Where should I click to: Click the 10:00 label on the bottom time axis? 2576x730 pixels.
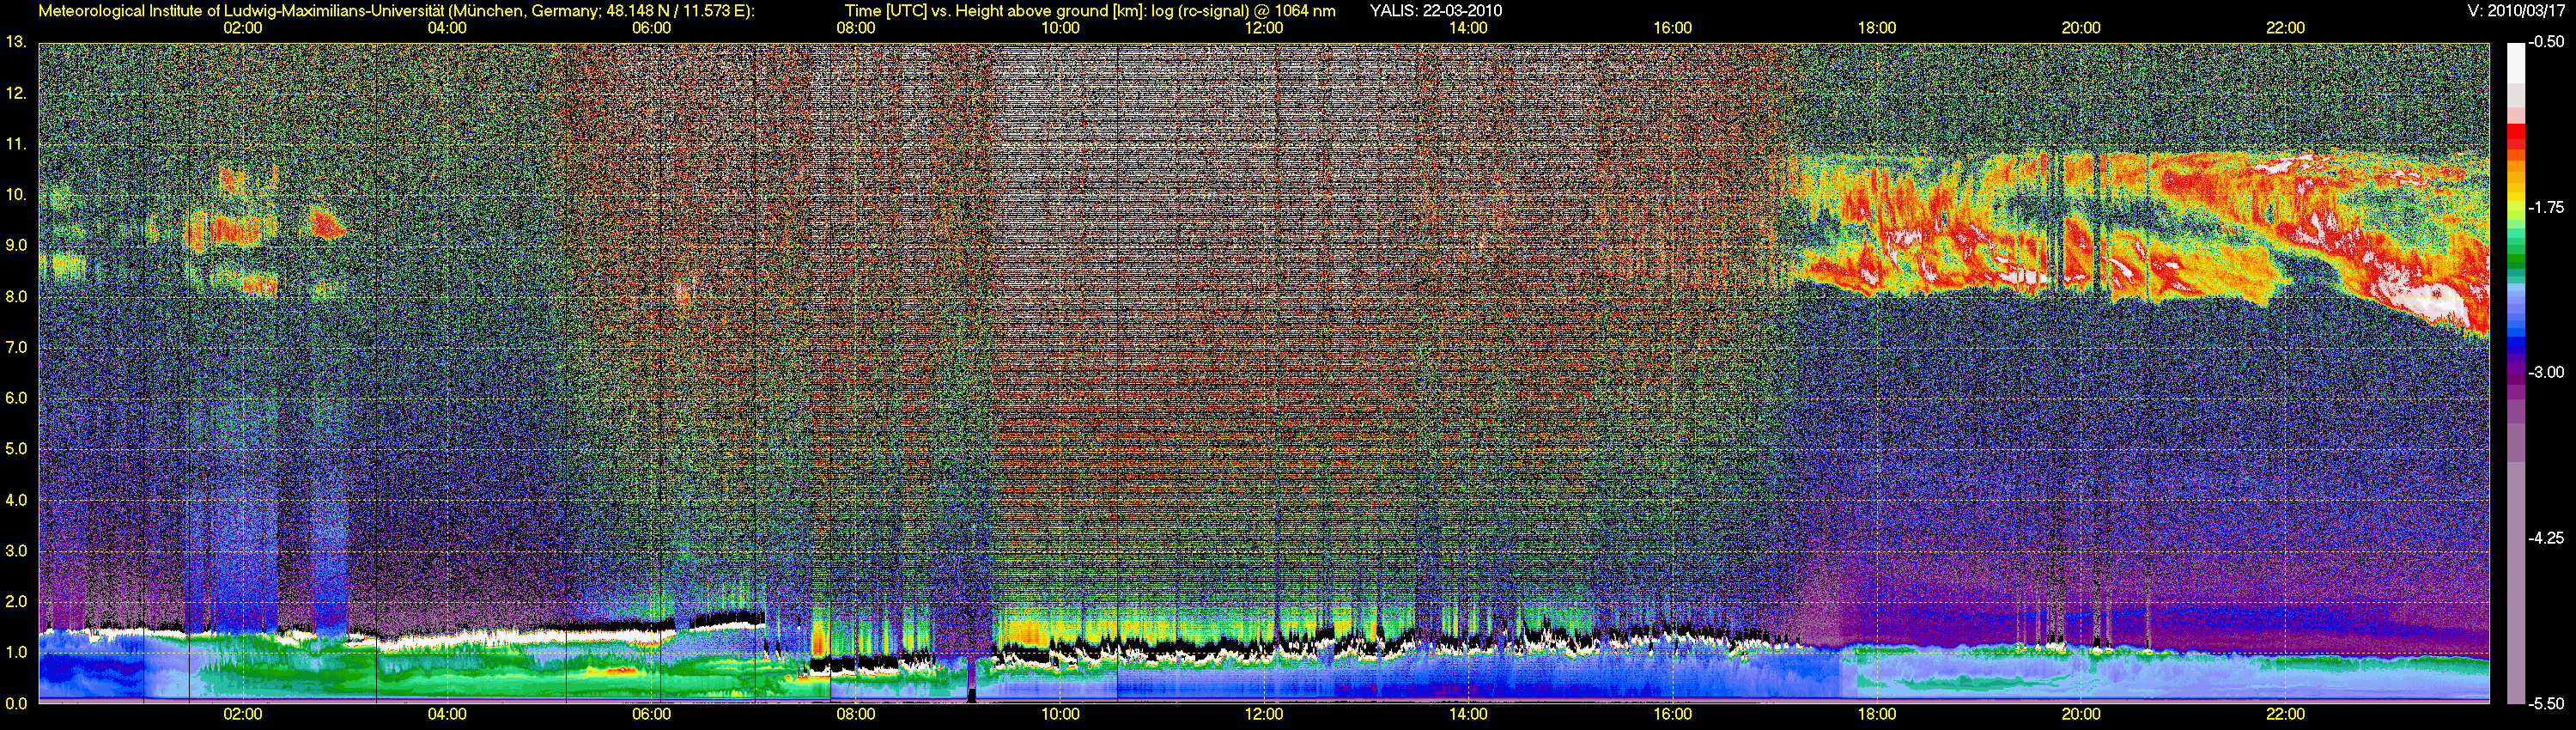tap(1060, 714)
